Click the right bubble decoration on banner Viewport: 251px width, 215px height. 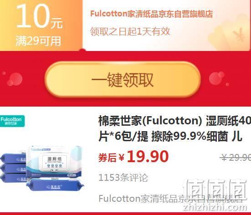pyautogui.click(x=217, y=78)
